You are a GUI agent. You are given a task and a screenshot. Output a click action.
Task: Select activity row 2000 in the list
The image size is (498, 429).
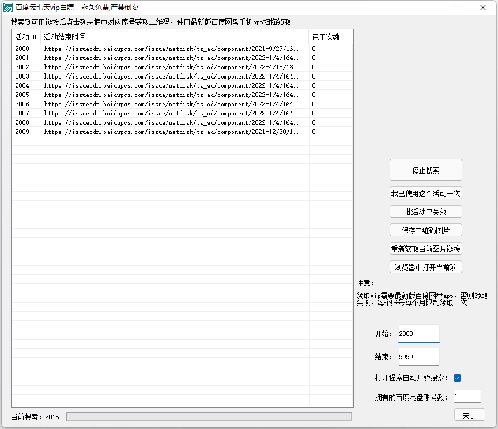point(115,49)
